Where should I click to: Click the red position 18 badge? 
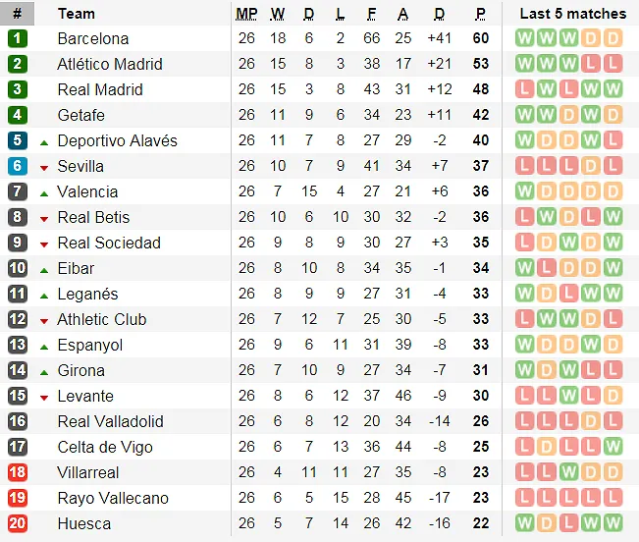click(x=17, y=472)
